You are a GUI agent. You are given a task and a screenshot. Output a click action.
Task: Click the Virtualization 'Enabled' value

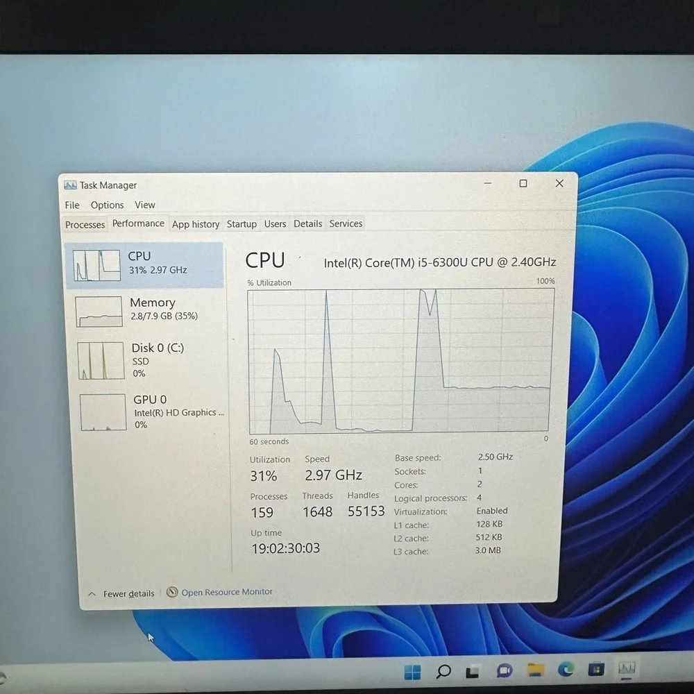coord(492,511)
